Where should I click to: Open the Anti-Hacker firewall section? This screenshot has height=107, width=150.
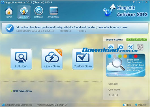[x=53, y=12]
